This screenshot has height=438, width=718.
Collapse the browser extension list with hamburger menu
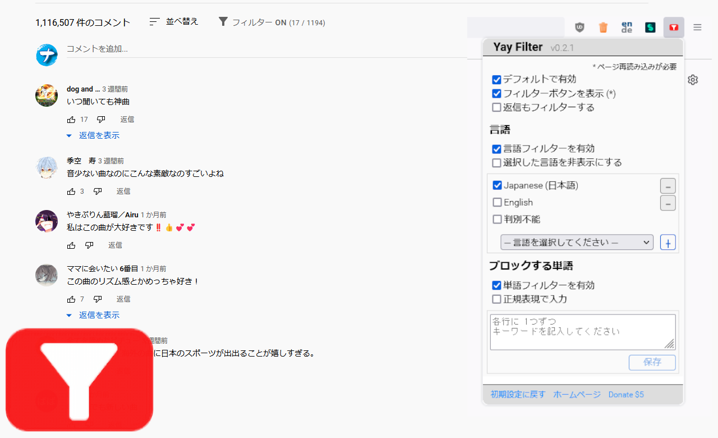click(x=697, y=27)
